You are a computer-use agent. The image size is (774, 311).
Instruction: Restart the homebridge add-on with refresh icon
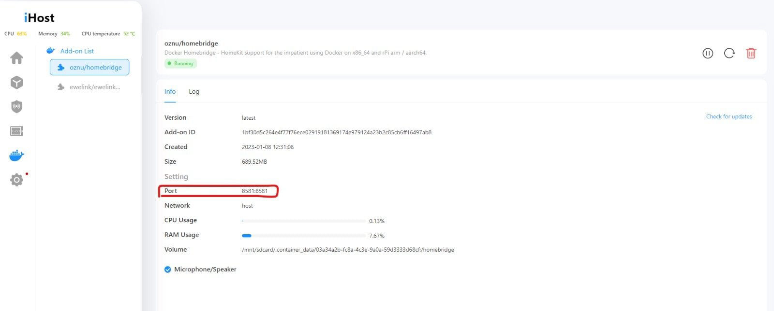coord(729,53)
